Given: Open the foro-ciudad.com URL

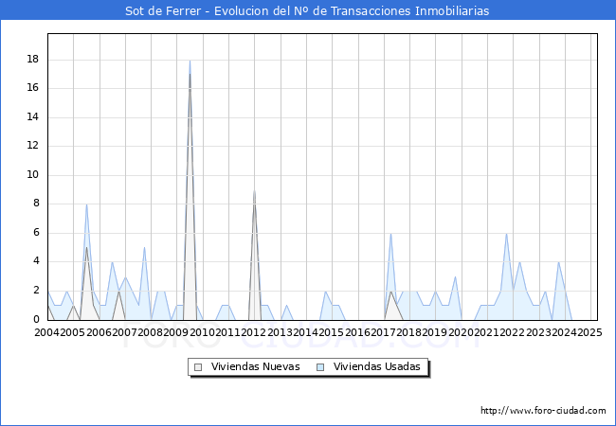Looking at the screenshot, I should [x=543, y=411].
